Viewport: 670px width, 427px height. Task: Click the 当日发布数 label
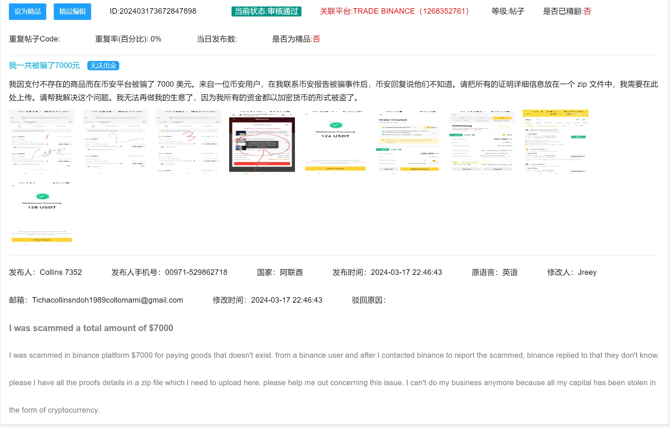click(x=217, y=39)
